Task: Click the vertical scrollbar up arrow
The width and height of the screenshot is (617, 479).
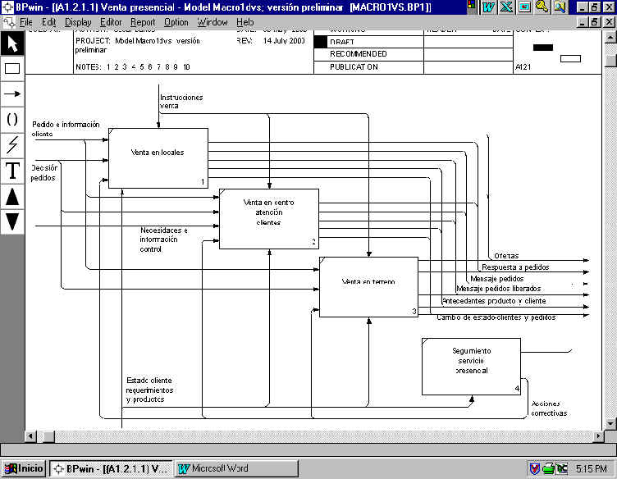Action: pos(610,38)
